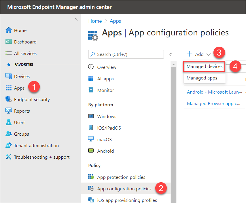
Task: Click the App configuration policies gear icon
Action: coord(91,188)
